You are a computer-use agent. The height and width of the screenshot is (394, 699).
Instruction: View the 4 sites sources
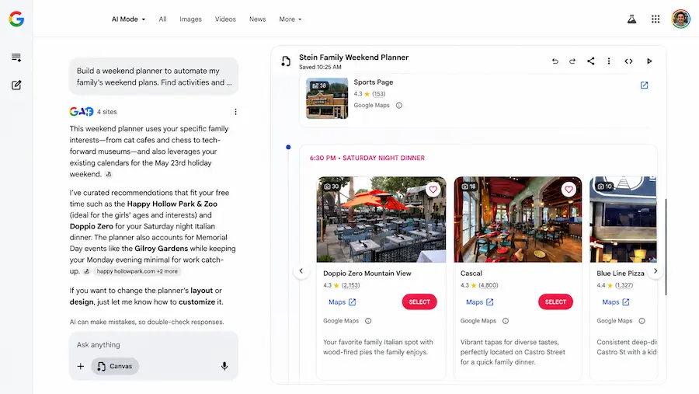point(93,112)
